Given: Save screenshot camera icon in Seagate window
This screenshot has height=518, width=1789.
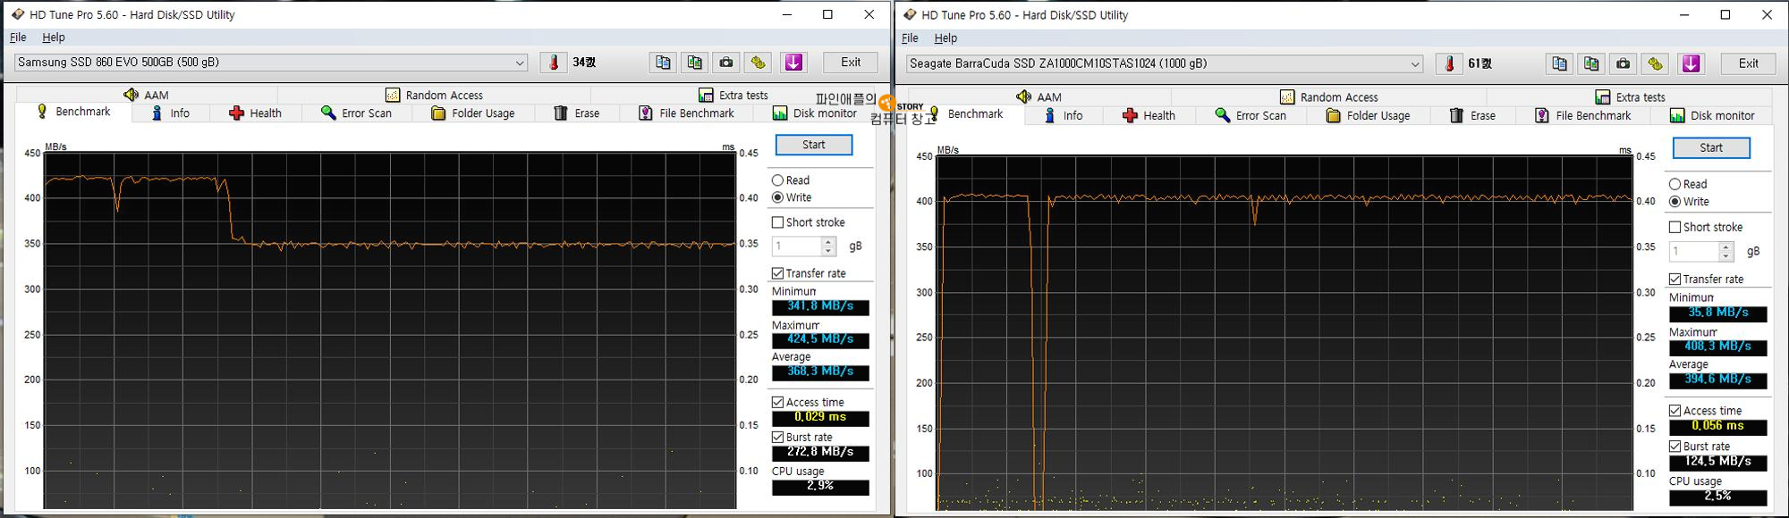Looking at the screenshot, I should [1624, 64].
